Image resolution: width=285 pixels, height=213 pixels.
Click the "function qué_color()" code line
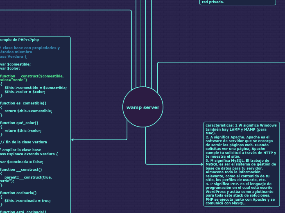(x=19, y=123)
